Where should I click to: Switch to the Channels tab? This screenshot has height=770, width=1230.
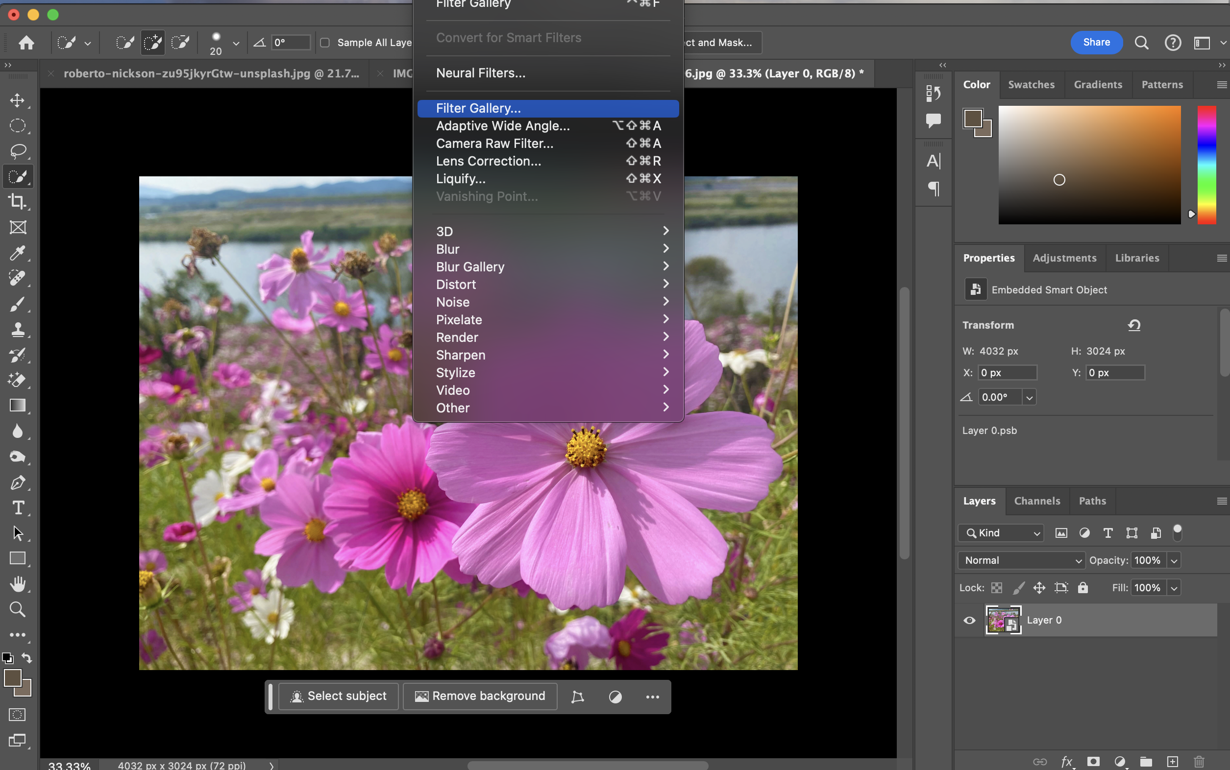[1037, 501]
